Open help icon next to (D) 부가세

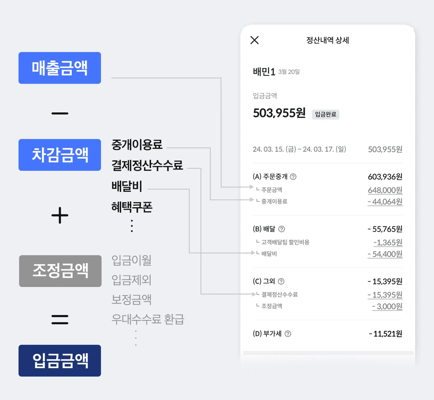click(288, 334)
